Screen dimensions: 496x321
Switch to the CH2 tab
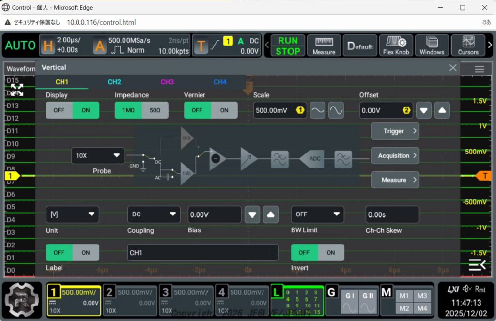[x=114, y=82]
